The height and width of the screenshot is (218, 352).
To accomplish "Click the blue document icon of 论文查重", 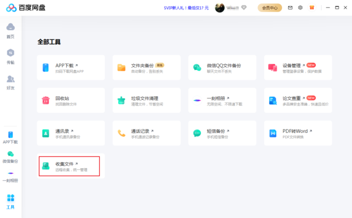I will 273,100.
